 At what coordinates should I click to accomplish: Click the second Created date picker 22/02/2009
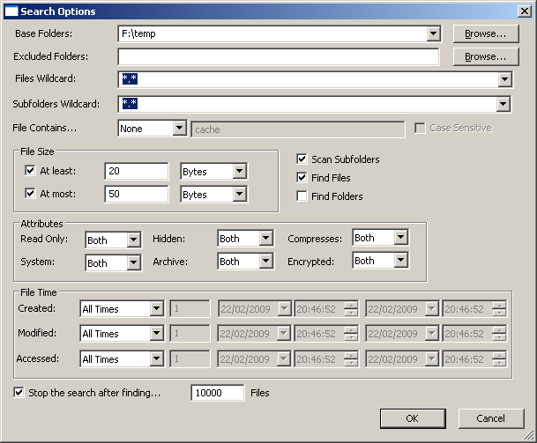pos(402,308)
